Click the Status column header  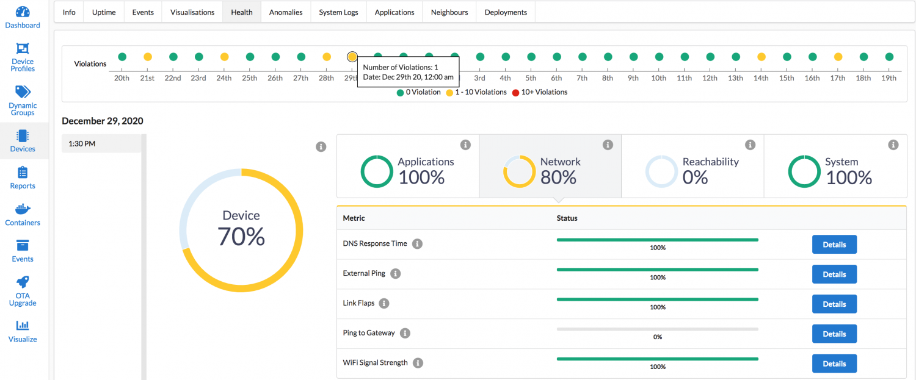pyautogui.click(x=567, y=218)
